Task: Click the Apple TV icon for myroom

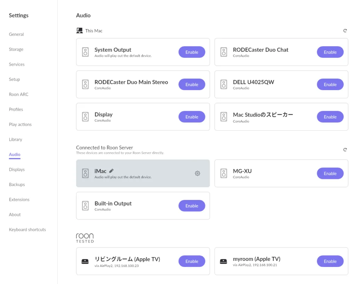Action: coord(223,262)
